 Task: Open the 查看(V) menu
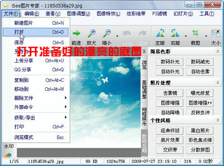[53, 14]
